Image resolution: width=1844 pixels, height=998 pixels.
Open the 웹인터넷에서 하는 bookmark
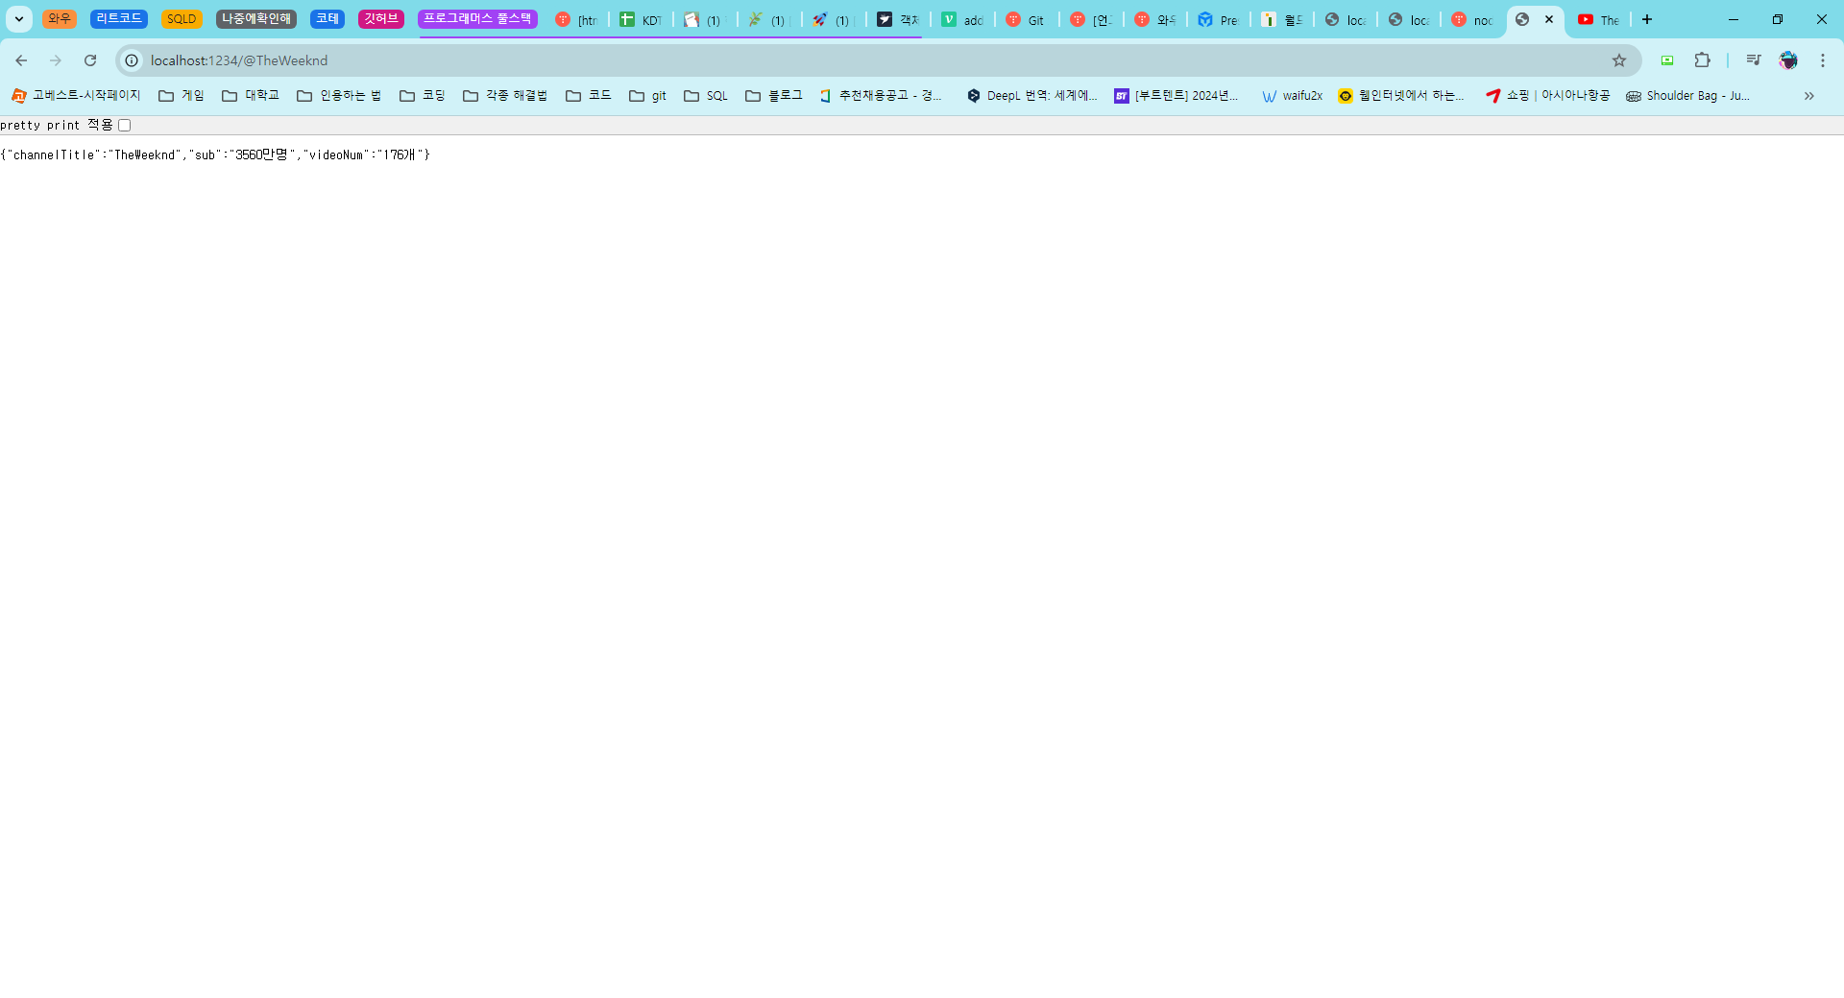tap(1402, 96)
